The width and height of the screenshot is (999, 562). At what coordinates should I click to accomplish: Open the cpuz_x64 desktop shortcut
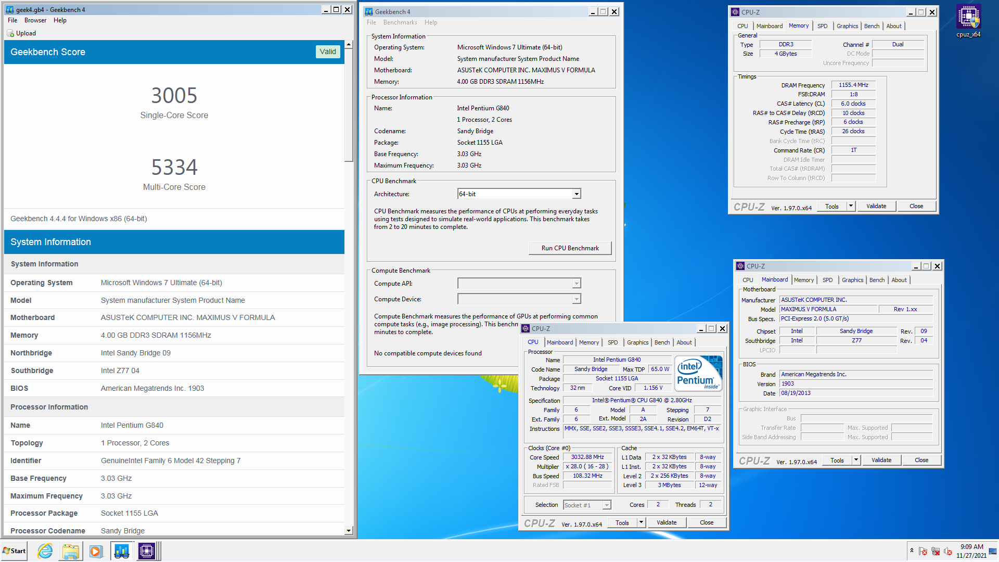[968, 21]
